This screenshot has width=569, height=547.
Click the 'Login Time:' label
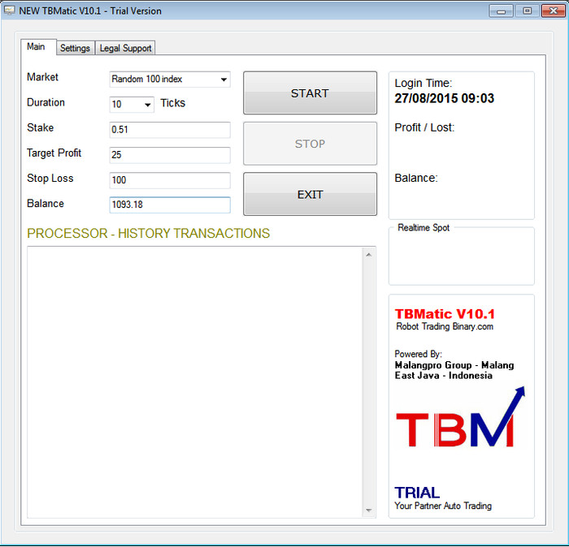pyautogui.click(x=423, y=84)
